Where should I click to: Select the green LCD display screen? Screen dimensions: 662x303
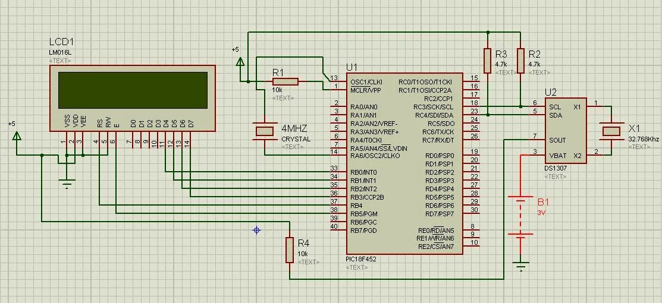(133, 90)
